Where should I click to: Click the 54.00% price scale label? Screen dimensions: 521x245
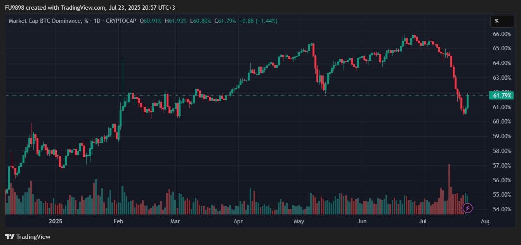pos(502,209)
